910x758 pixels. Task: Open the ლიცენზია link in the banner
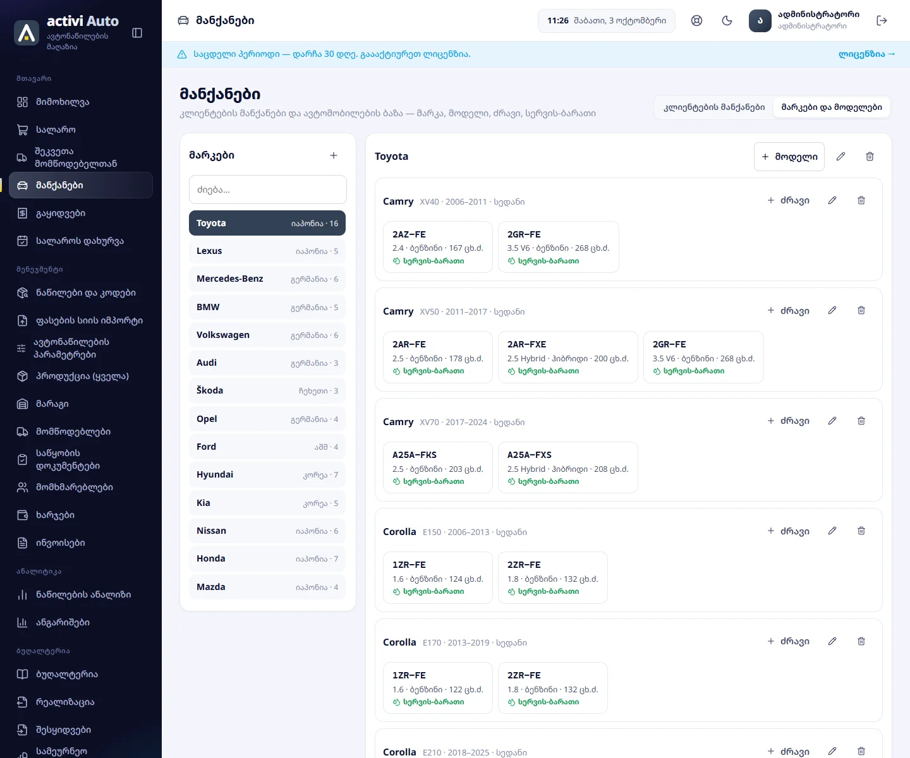pos(867,54)
